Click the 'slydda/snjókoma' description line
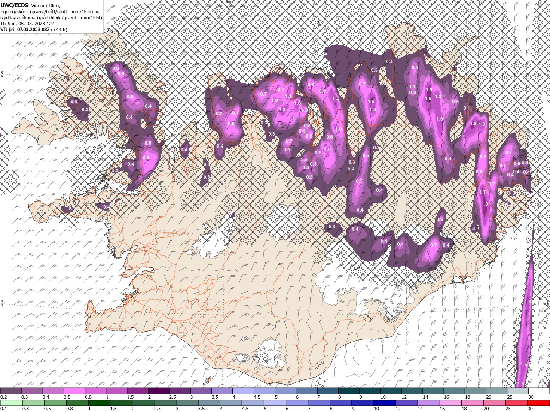This screenshot has width=550, height=412. click(51, 18)
